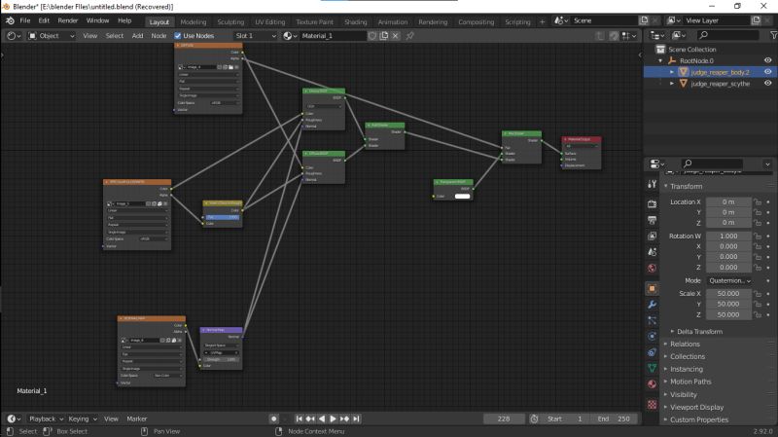Open the Material properties tab

pos(652,384)
